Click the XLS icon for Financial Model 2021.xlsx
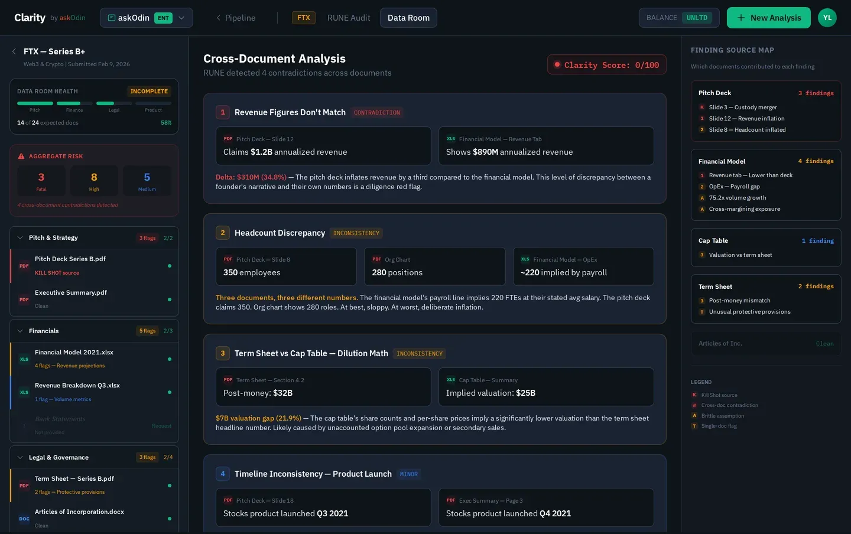The height and width of the screenshot is (534, 851). pyautogui.click(x=24, y=359)
